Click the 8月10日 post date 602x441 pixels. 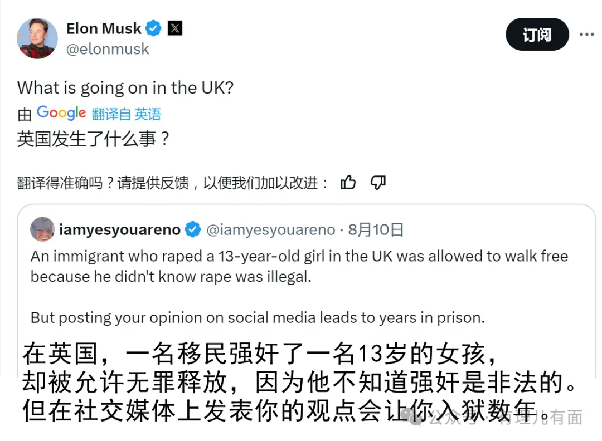376,229
